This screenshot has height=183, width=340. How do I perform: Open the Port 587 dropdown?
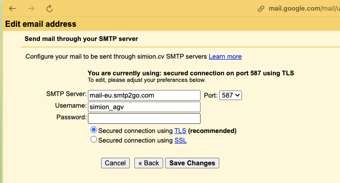(230, 96)
